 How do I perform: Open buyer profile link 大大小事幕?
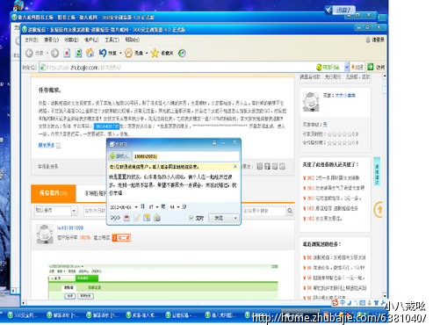[345, 96]
